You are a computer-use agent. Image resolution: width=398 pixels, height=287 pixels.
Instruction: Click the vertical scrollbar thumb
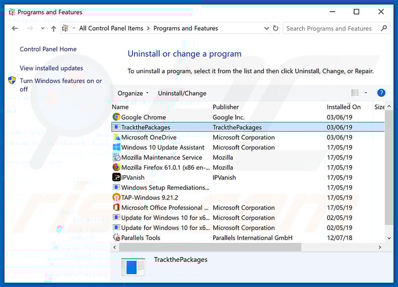pyautogui.click(x=389, y=168)
